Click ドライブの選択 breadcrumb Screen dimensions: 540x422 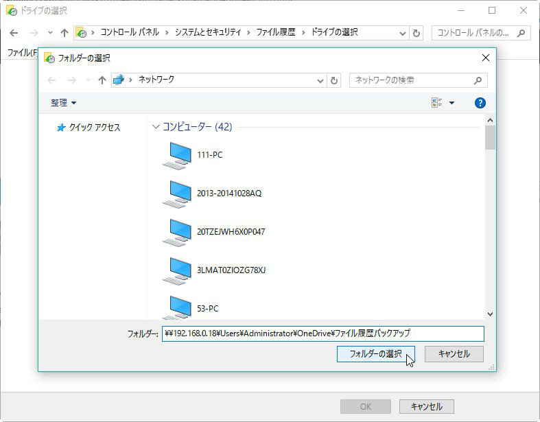(334, 32)
